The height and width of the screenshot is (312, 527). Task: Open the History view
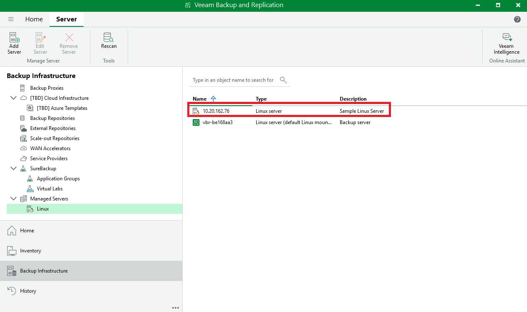pyautogui.click(x=91, y=291)
